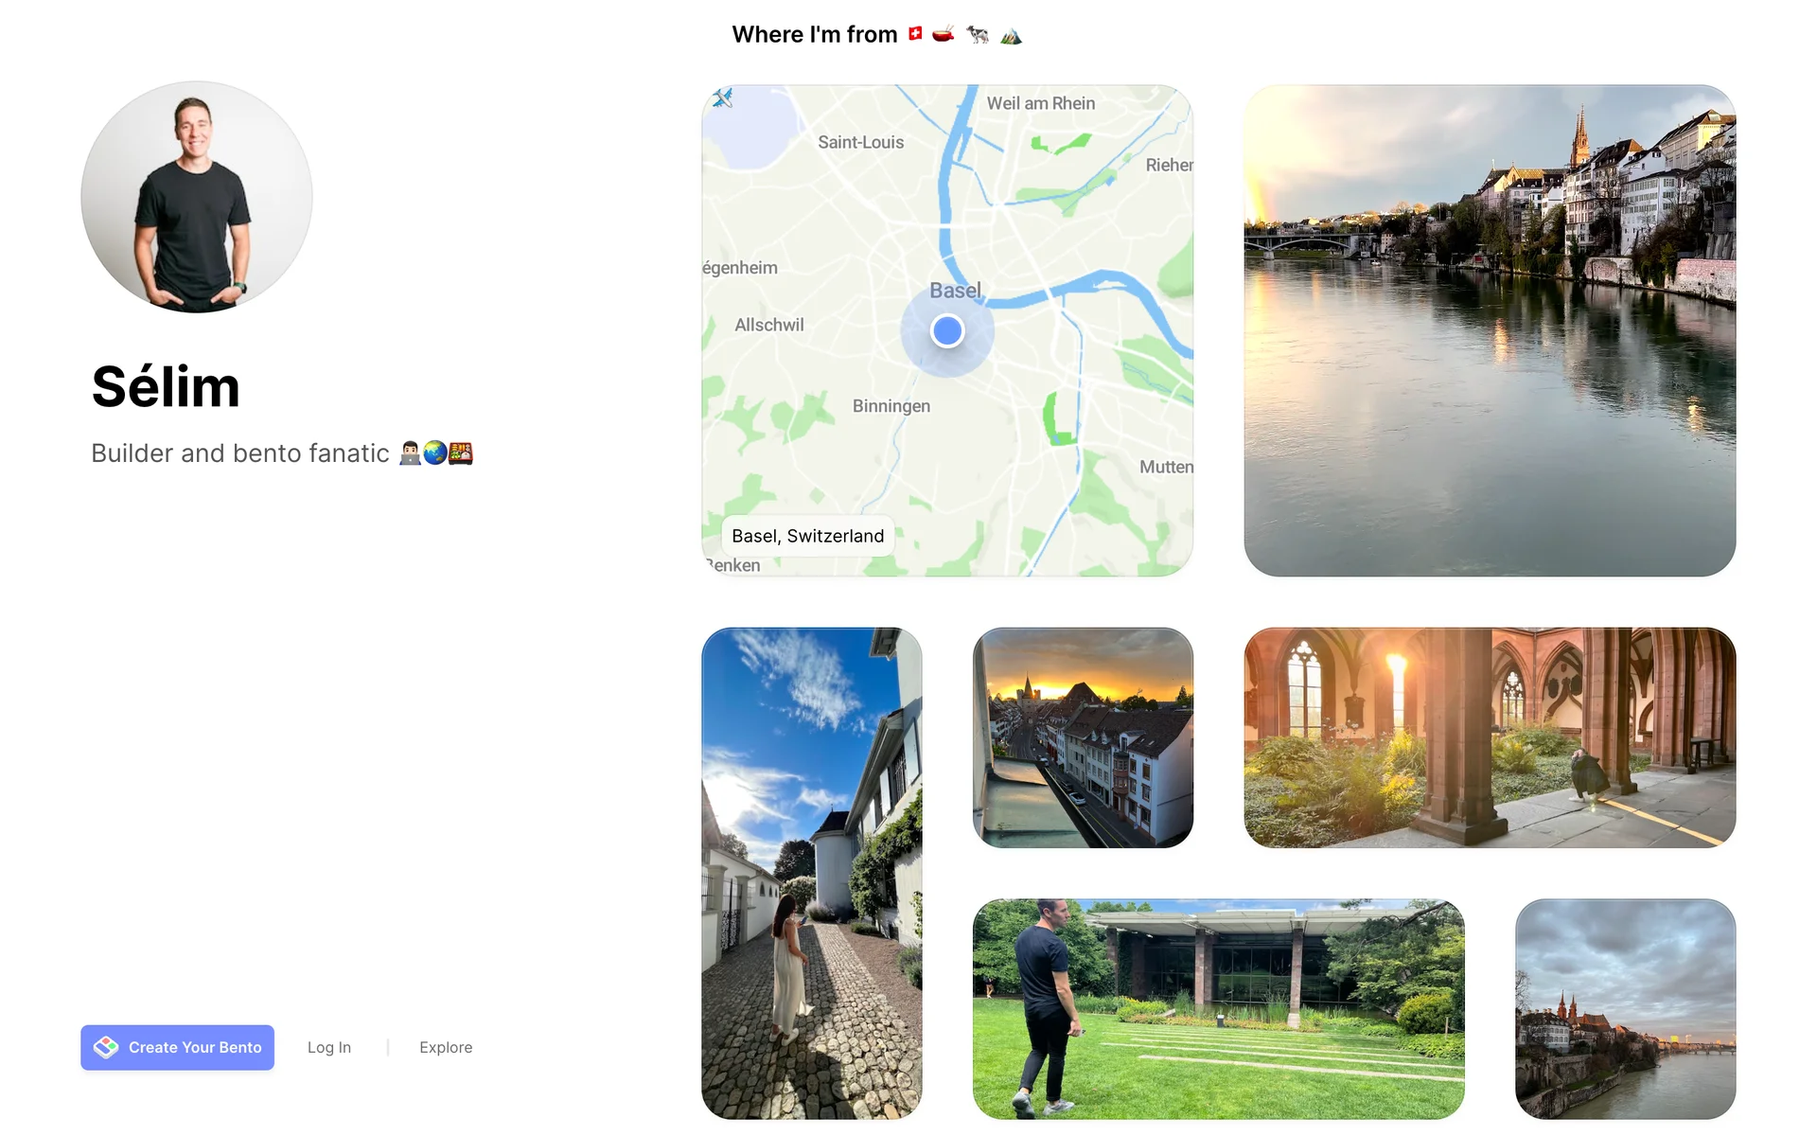
Task: Click the bento box emoji in bio
Action: pyautogui.click(x=461, y=453)
